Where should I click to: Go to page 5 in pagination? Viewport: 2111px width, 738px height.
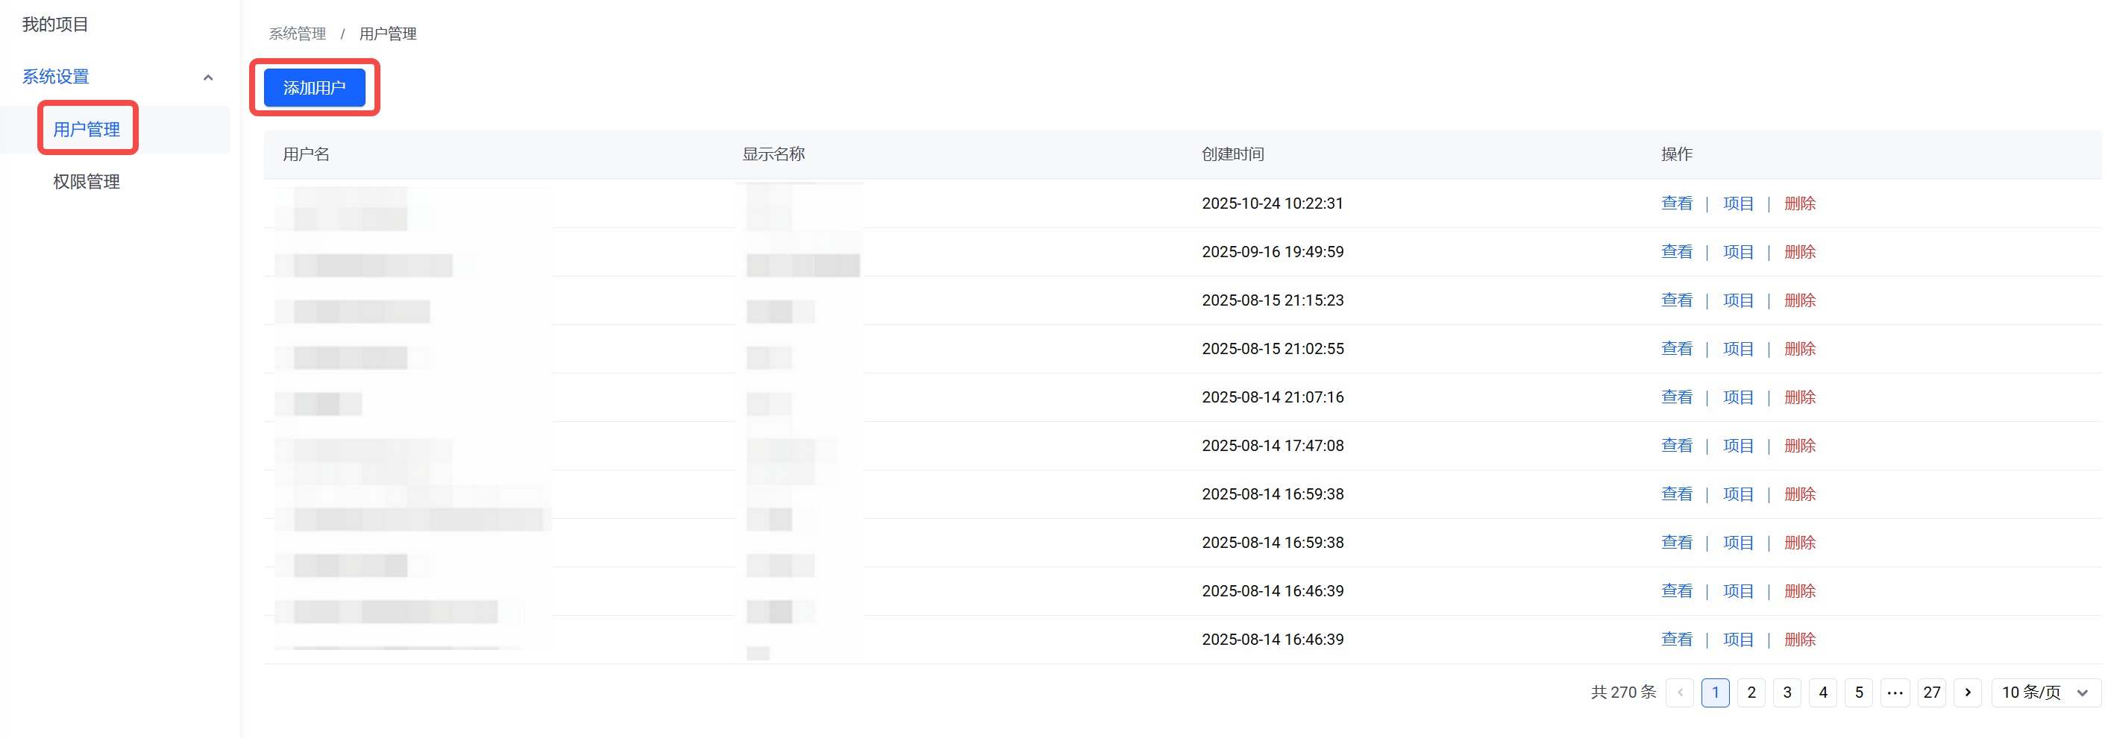pos(1859,692)
